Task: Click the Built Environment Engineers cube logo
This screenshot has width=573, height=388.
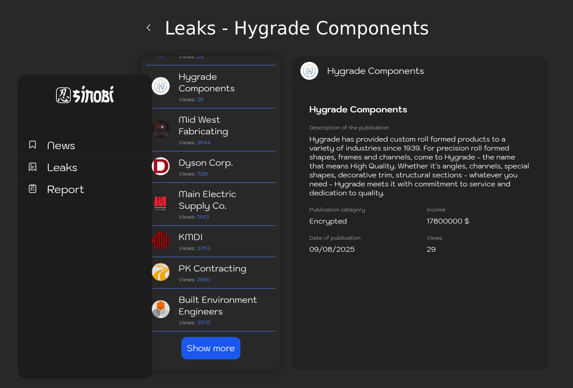Action: 161,309
